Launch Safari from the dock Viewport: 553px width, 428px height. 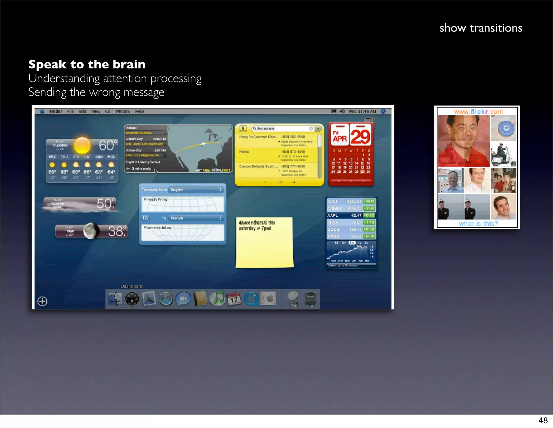tap(166, 299)
